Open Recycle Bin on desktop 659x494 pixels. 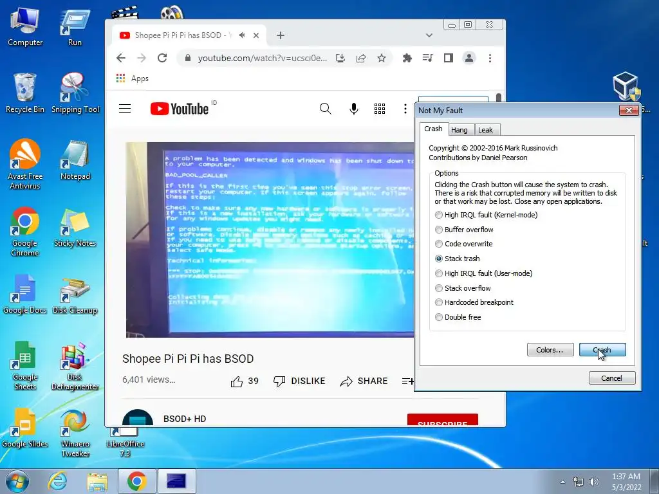[x=25, y=93]
